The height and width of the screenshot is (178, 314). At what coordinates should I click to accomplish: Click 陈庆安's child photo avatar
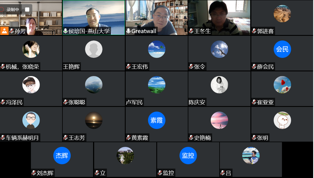[x=220, y=85]
